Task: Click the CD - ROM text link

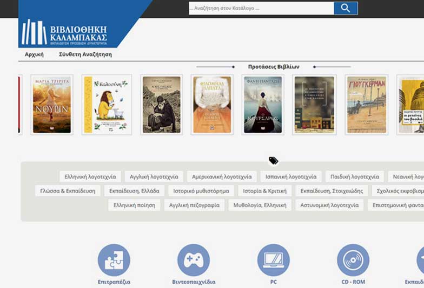Action: pyautogui.click(x=353, y=282)
